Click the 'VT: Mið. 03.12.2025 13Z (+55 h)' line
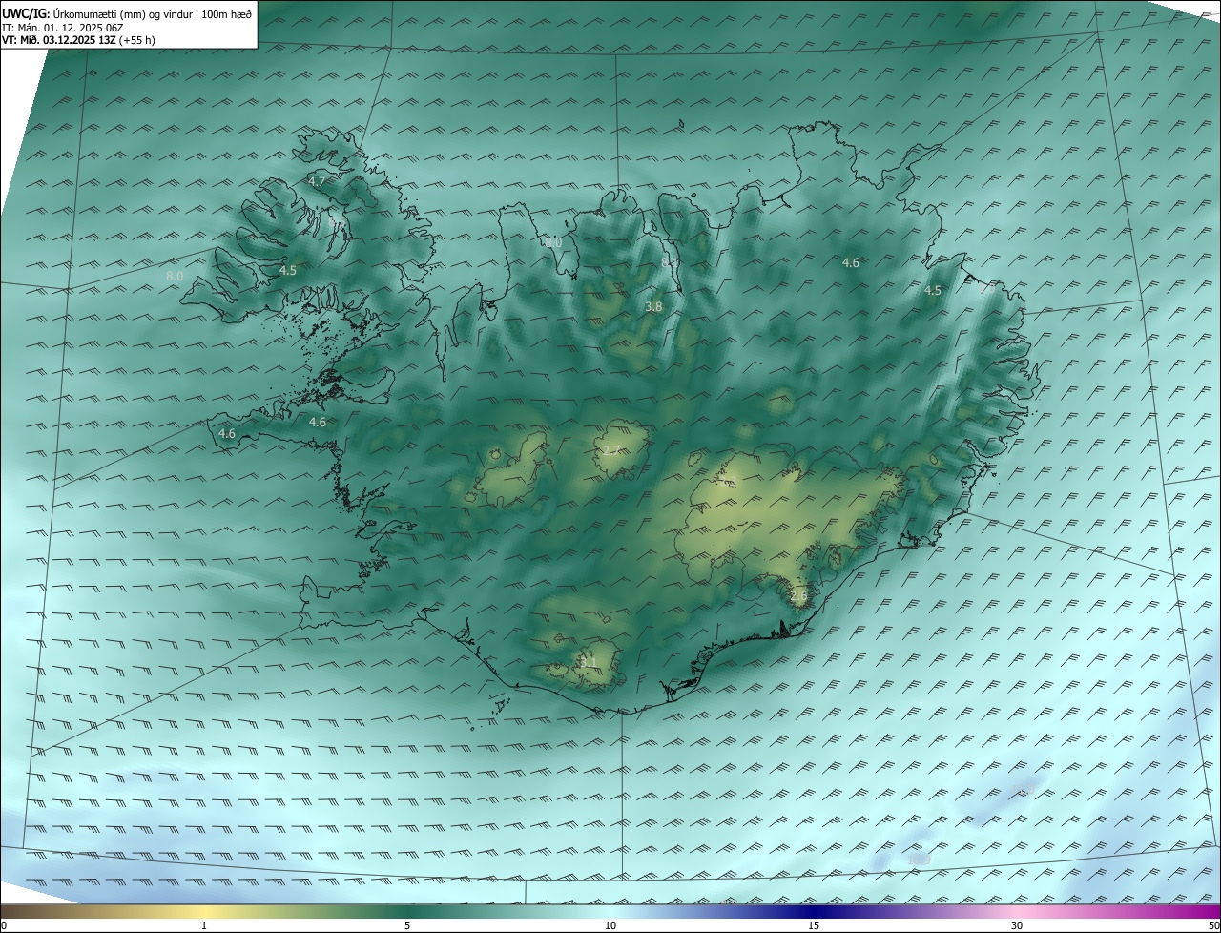Image resolution: width=1221 pixels, height=933 pixels. click(x=78, y=40)
